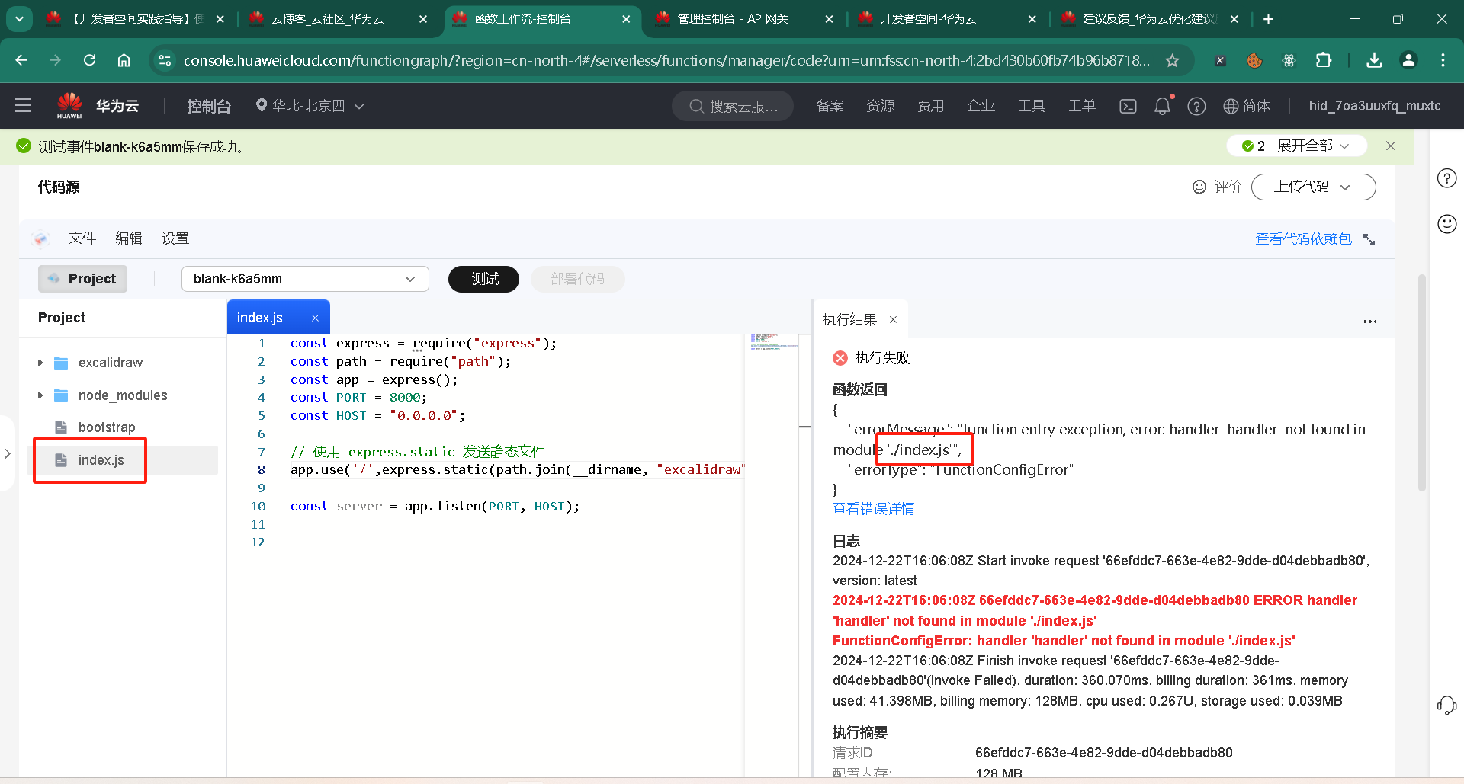Switch language via the globe 简体 control
This screenshot has width=1464, height=784.
coord(1247,106)
